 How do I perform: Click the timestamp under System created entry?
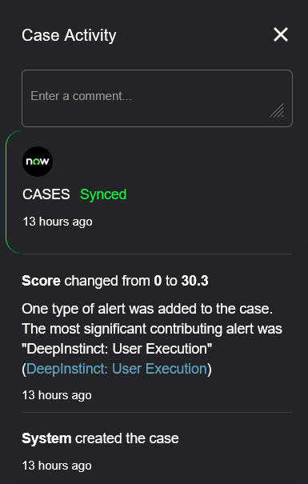[x=57, y=466]
